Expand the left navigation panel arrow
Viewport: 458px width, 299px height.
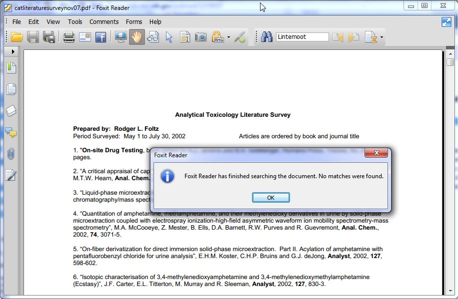(x=12, y=51)
